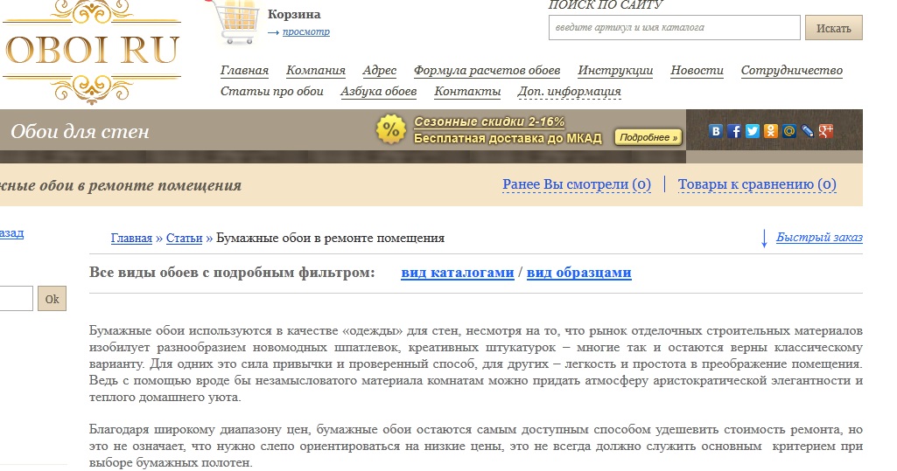Open the вид образцами link

pos(579,273)
